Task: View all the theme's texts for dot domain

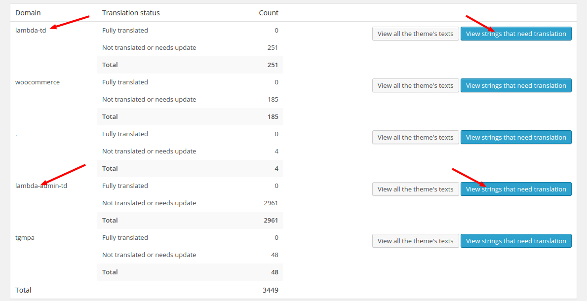Action: point(415,137)
